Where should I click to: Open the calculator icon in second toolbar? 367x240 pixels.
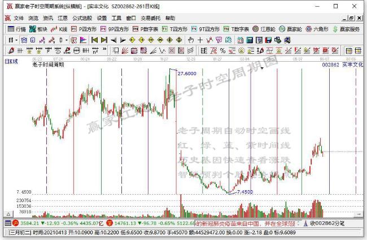[250, 40]
